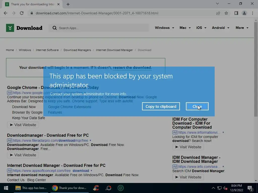Visit Website for IDM Download Manager ad

point(188,177)
